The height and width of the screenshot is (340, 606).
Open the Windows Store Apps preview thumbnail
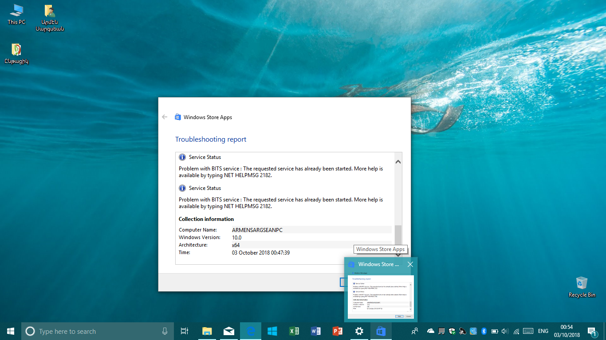(x=381, y=297)
